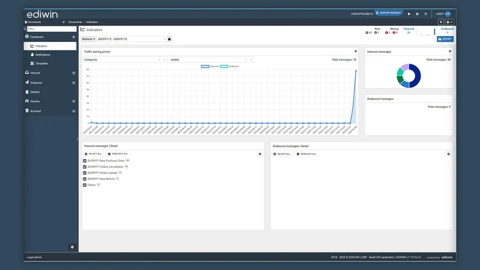Collapse the Documents sidebar with the double chevron
The height and width of the screenshot is (270, 480).
(x=64, y=22)
